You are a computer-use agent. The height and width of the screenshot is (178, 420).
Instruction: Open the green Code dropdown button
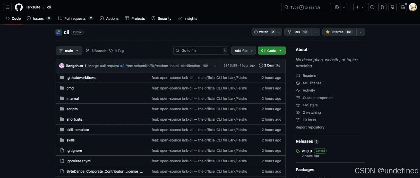pos(272,51)
